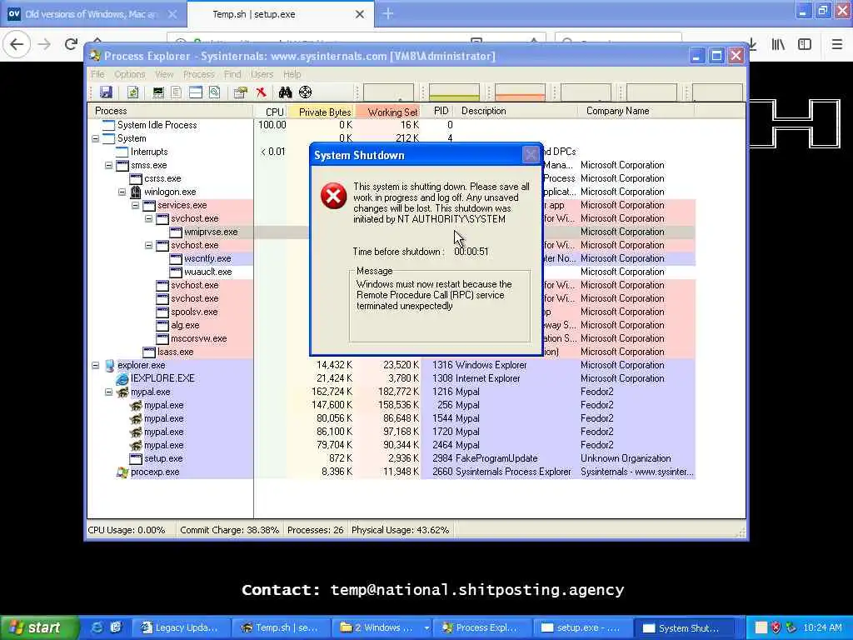The image size is (853, 640).
Task: Sort by the Private Bytes column header
Action: click(x=321, y=112)
